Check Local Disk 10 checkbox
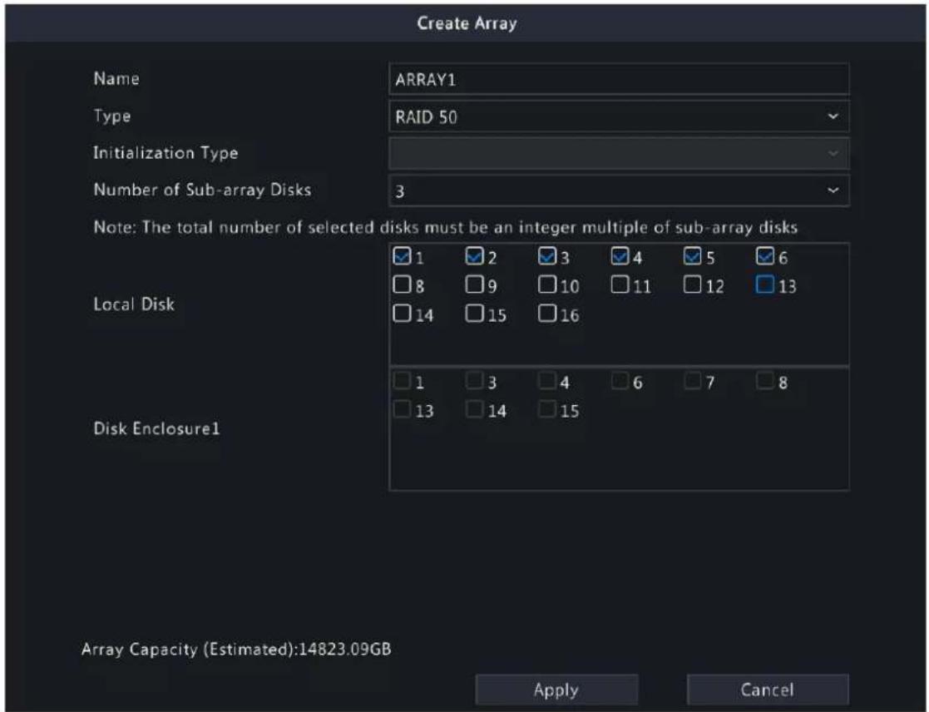The height and width of the screenshot is (712, 929). click(547, 284)
